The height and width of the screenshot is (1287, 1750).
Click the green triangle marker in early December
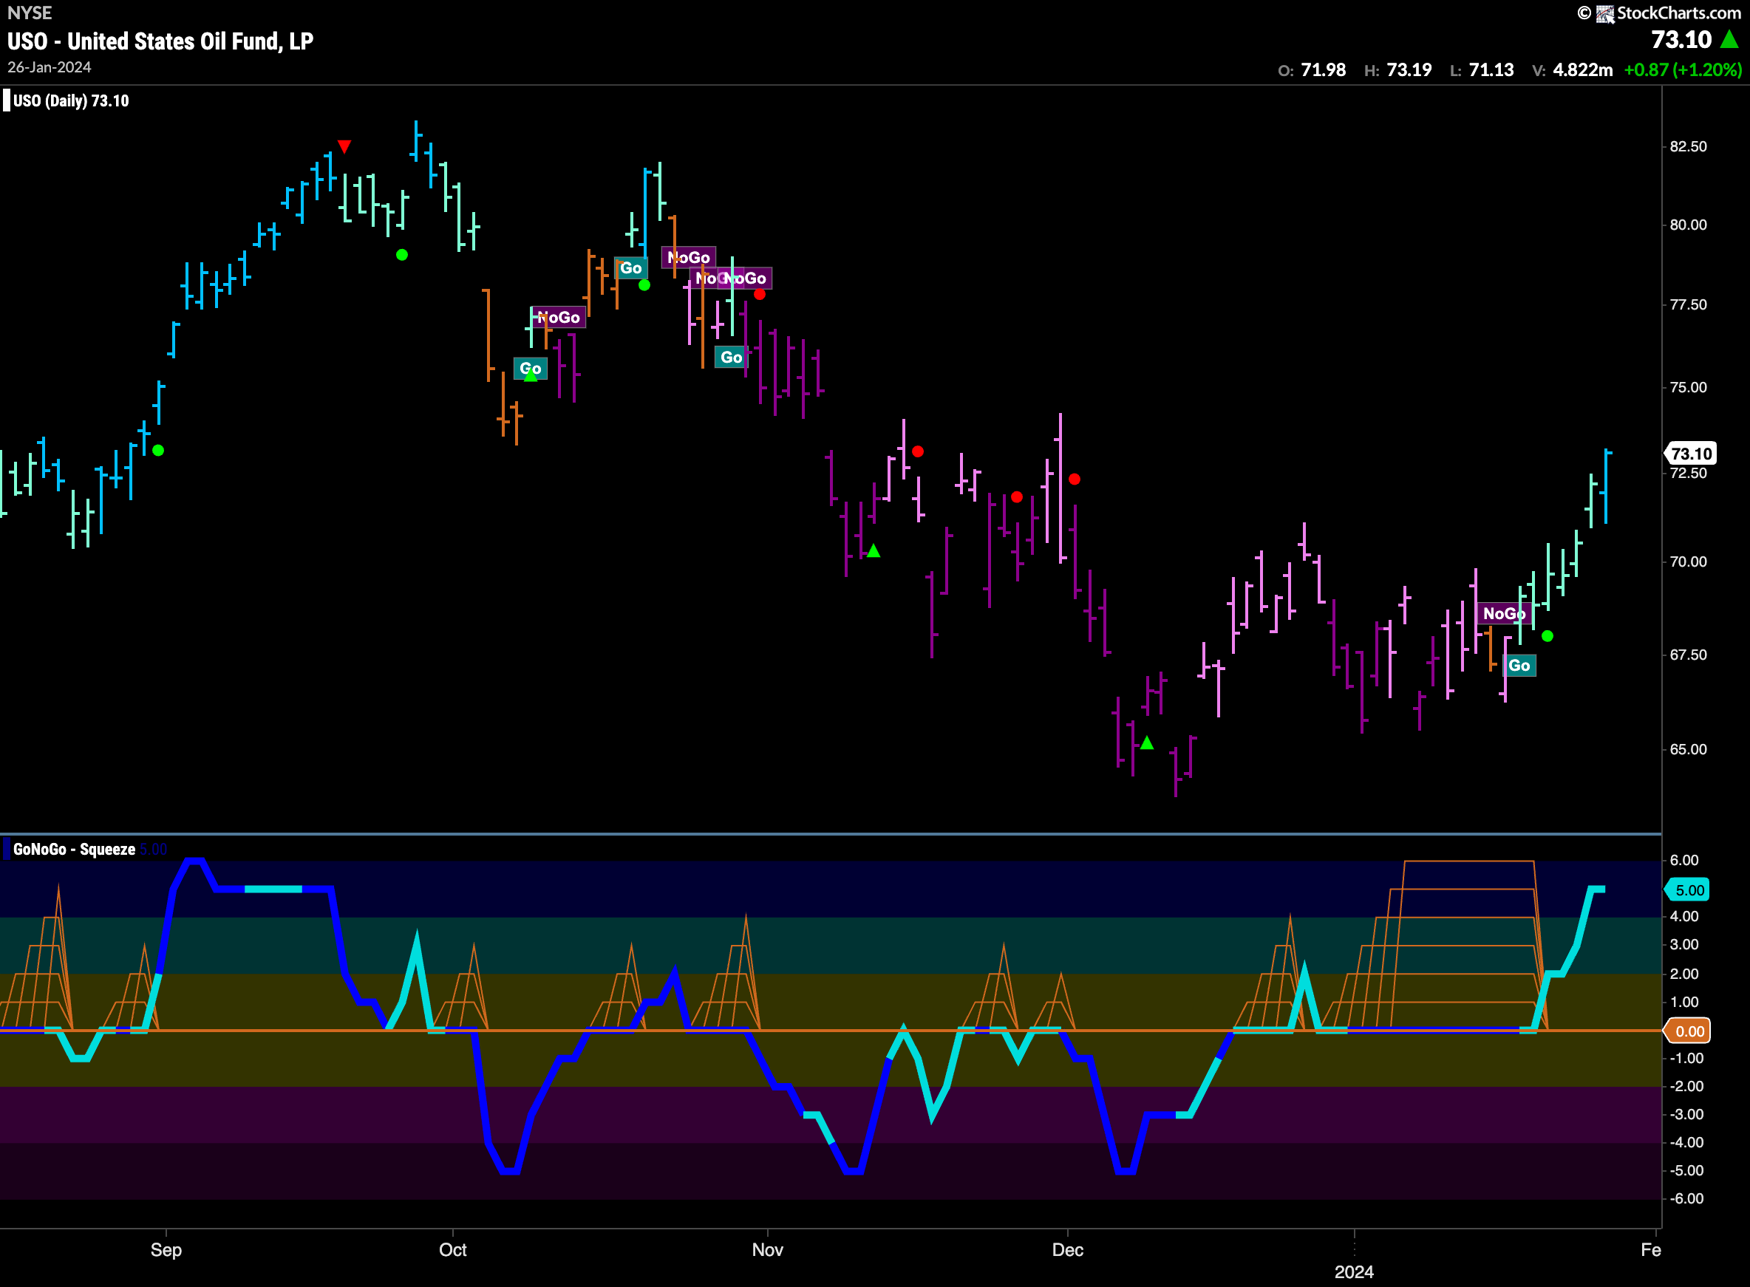click(x=1147, y=743)
